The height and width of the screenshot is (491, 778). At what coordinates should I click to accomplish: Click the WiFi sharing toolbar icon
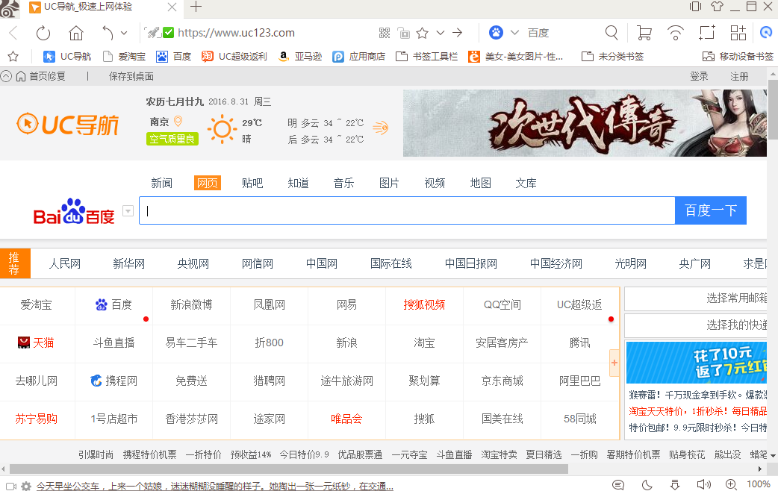[x=676, y=33]
